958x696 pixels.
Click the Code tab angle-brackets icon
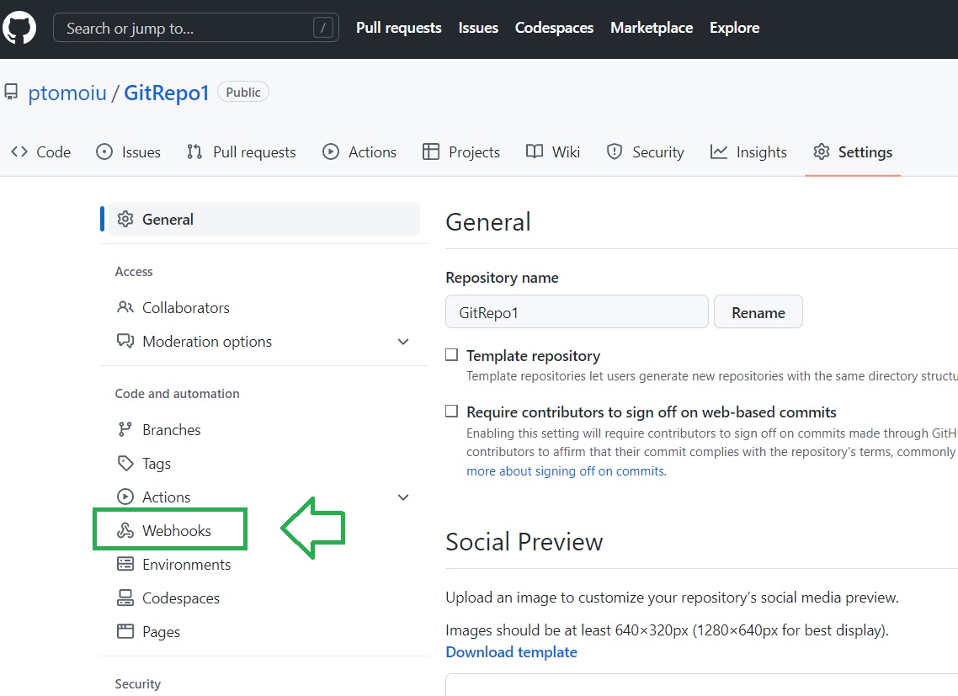19,151
